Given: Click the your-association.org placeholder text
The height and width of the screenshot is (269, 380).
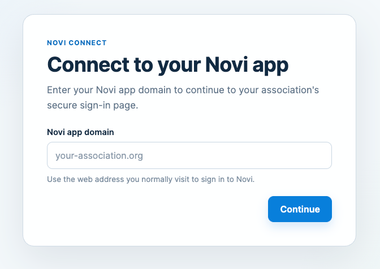Looking at the screenshot, I should pos(99,155).
